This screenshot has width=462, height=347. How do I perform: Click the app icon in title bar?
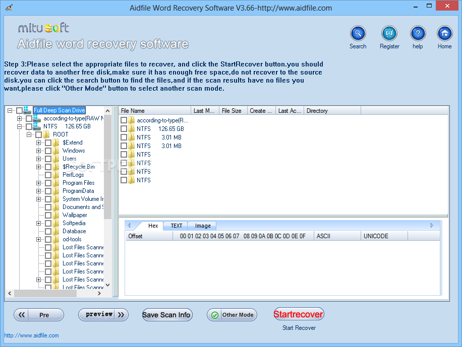click(9, 8)
